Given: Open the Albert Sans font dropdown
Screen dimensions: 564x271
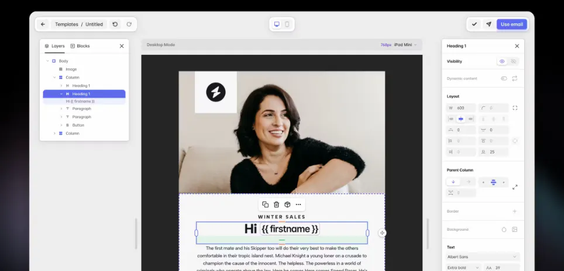Looking at the screenshot, I should [x=482, y=257].
